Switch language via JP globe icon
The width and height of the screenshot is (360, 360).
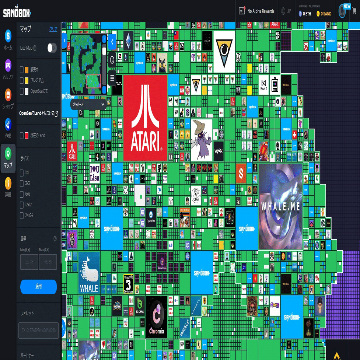[x=286, y=11]
